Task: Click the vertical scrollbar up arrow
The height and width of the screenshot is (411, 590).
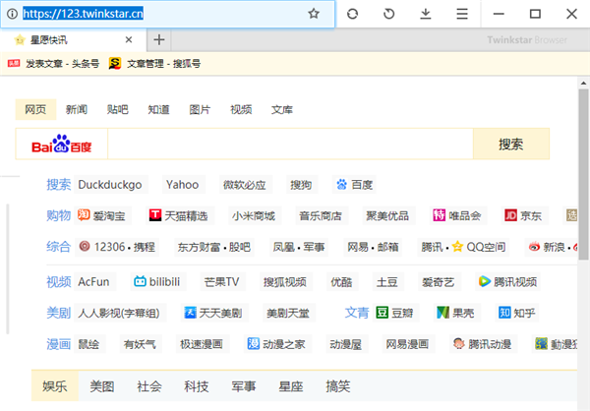Action: (x=583, y=83)
